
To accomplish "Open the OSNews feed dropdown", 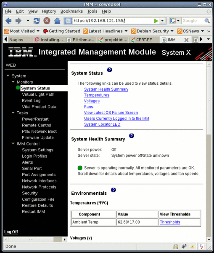I will coord(202,31).
